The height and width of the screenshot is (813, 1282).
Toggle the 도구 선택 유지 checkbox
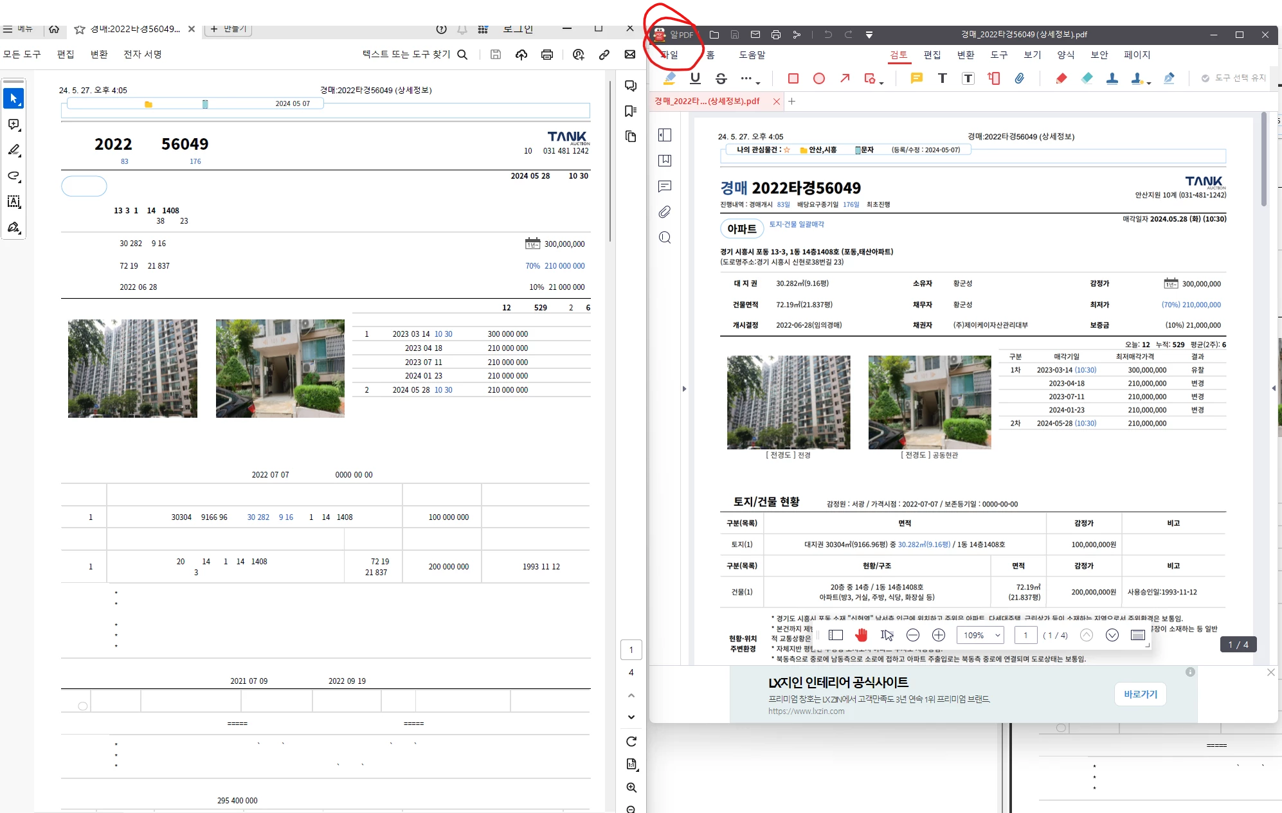point(1205,78)
